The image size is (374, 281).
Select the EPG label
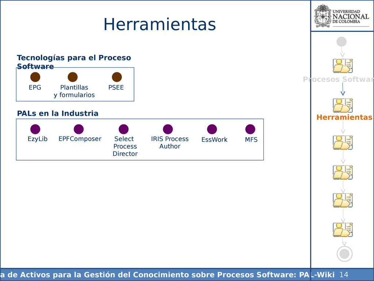tap(35, 87)
